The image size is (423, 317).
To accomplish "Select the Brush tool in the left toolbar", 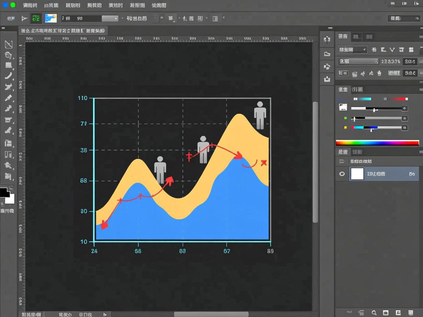I will [x=8, y=76].
